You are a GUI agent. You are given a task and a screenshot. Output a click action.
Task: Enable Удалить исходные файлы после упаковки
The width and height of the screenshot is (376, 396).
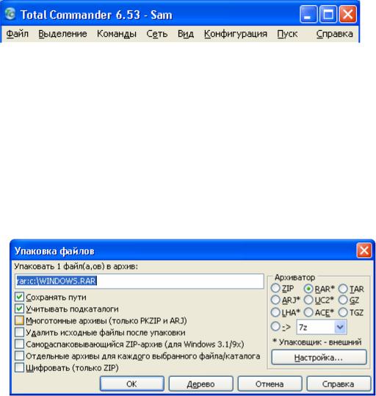tap(19, 332)
